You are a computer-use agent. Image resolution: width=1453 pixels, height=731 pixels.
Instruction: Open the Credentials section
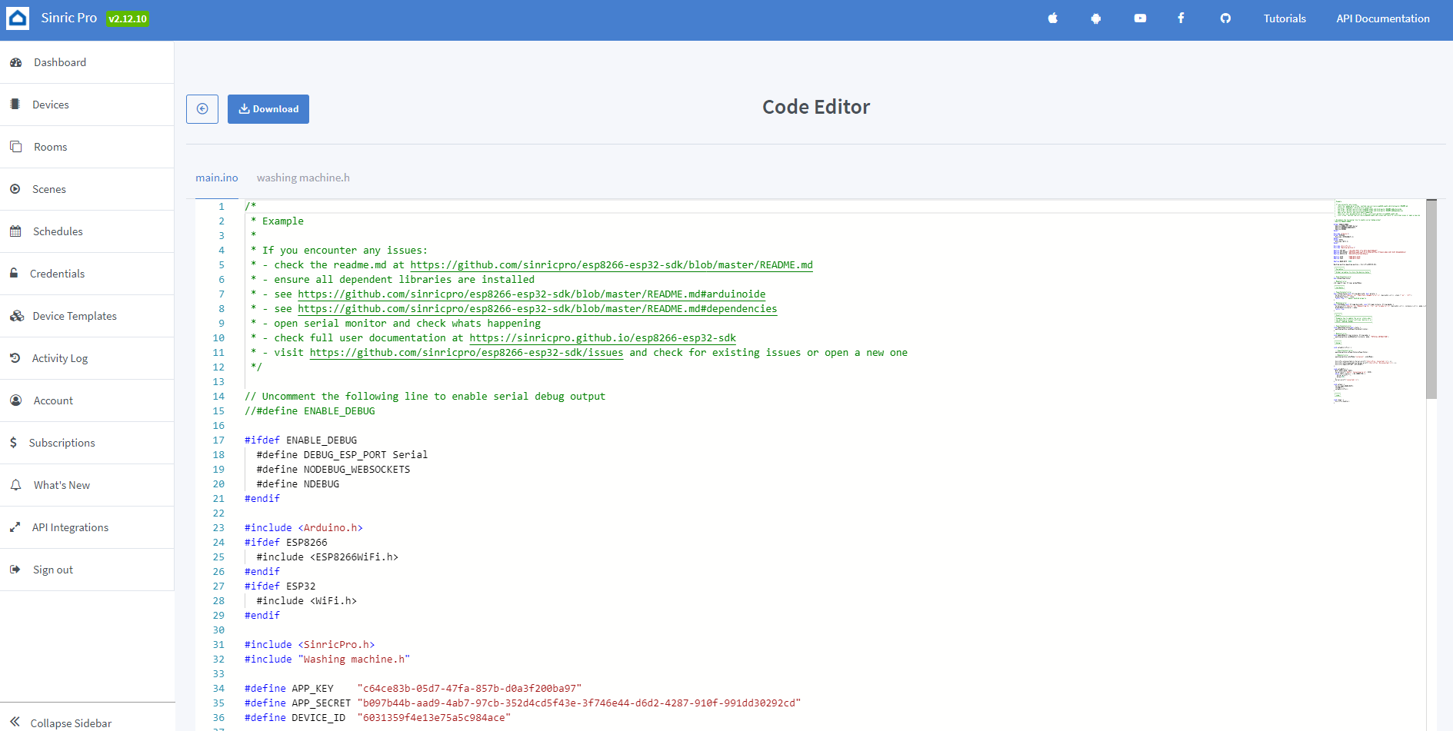(58, 273)
